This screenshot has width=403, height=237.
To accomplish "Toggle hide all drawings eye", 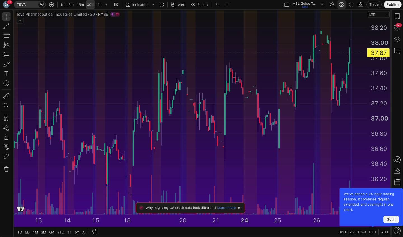I will [6, 147].
